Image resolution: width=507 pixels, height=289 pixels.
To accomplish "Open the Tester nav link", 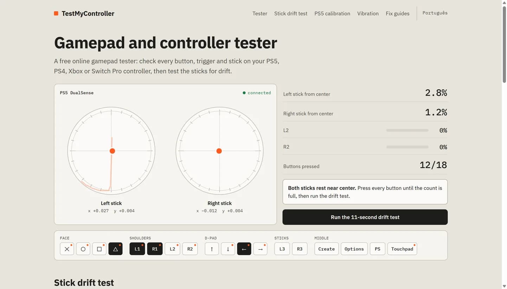I will pyautogui.click(x=260, y=13).
